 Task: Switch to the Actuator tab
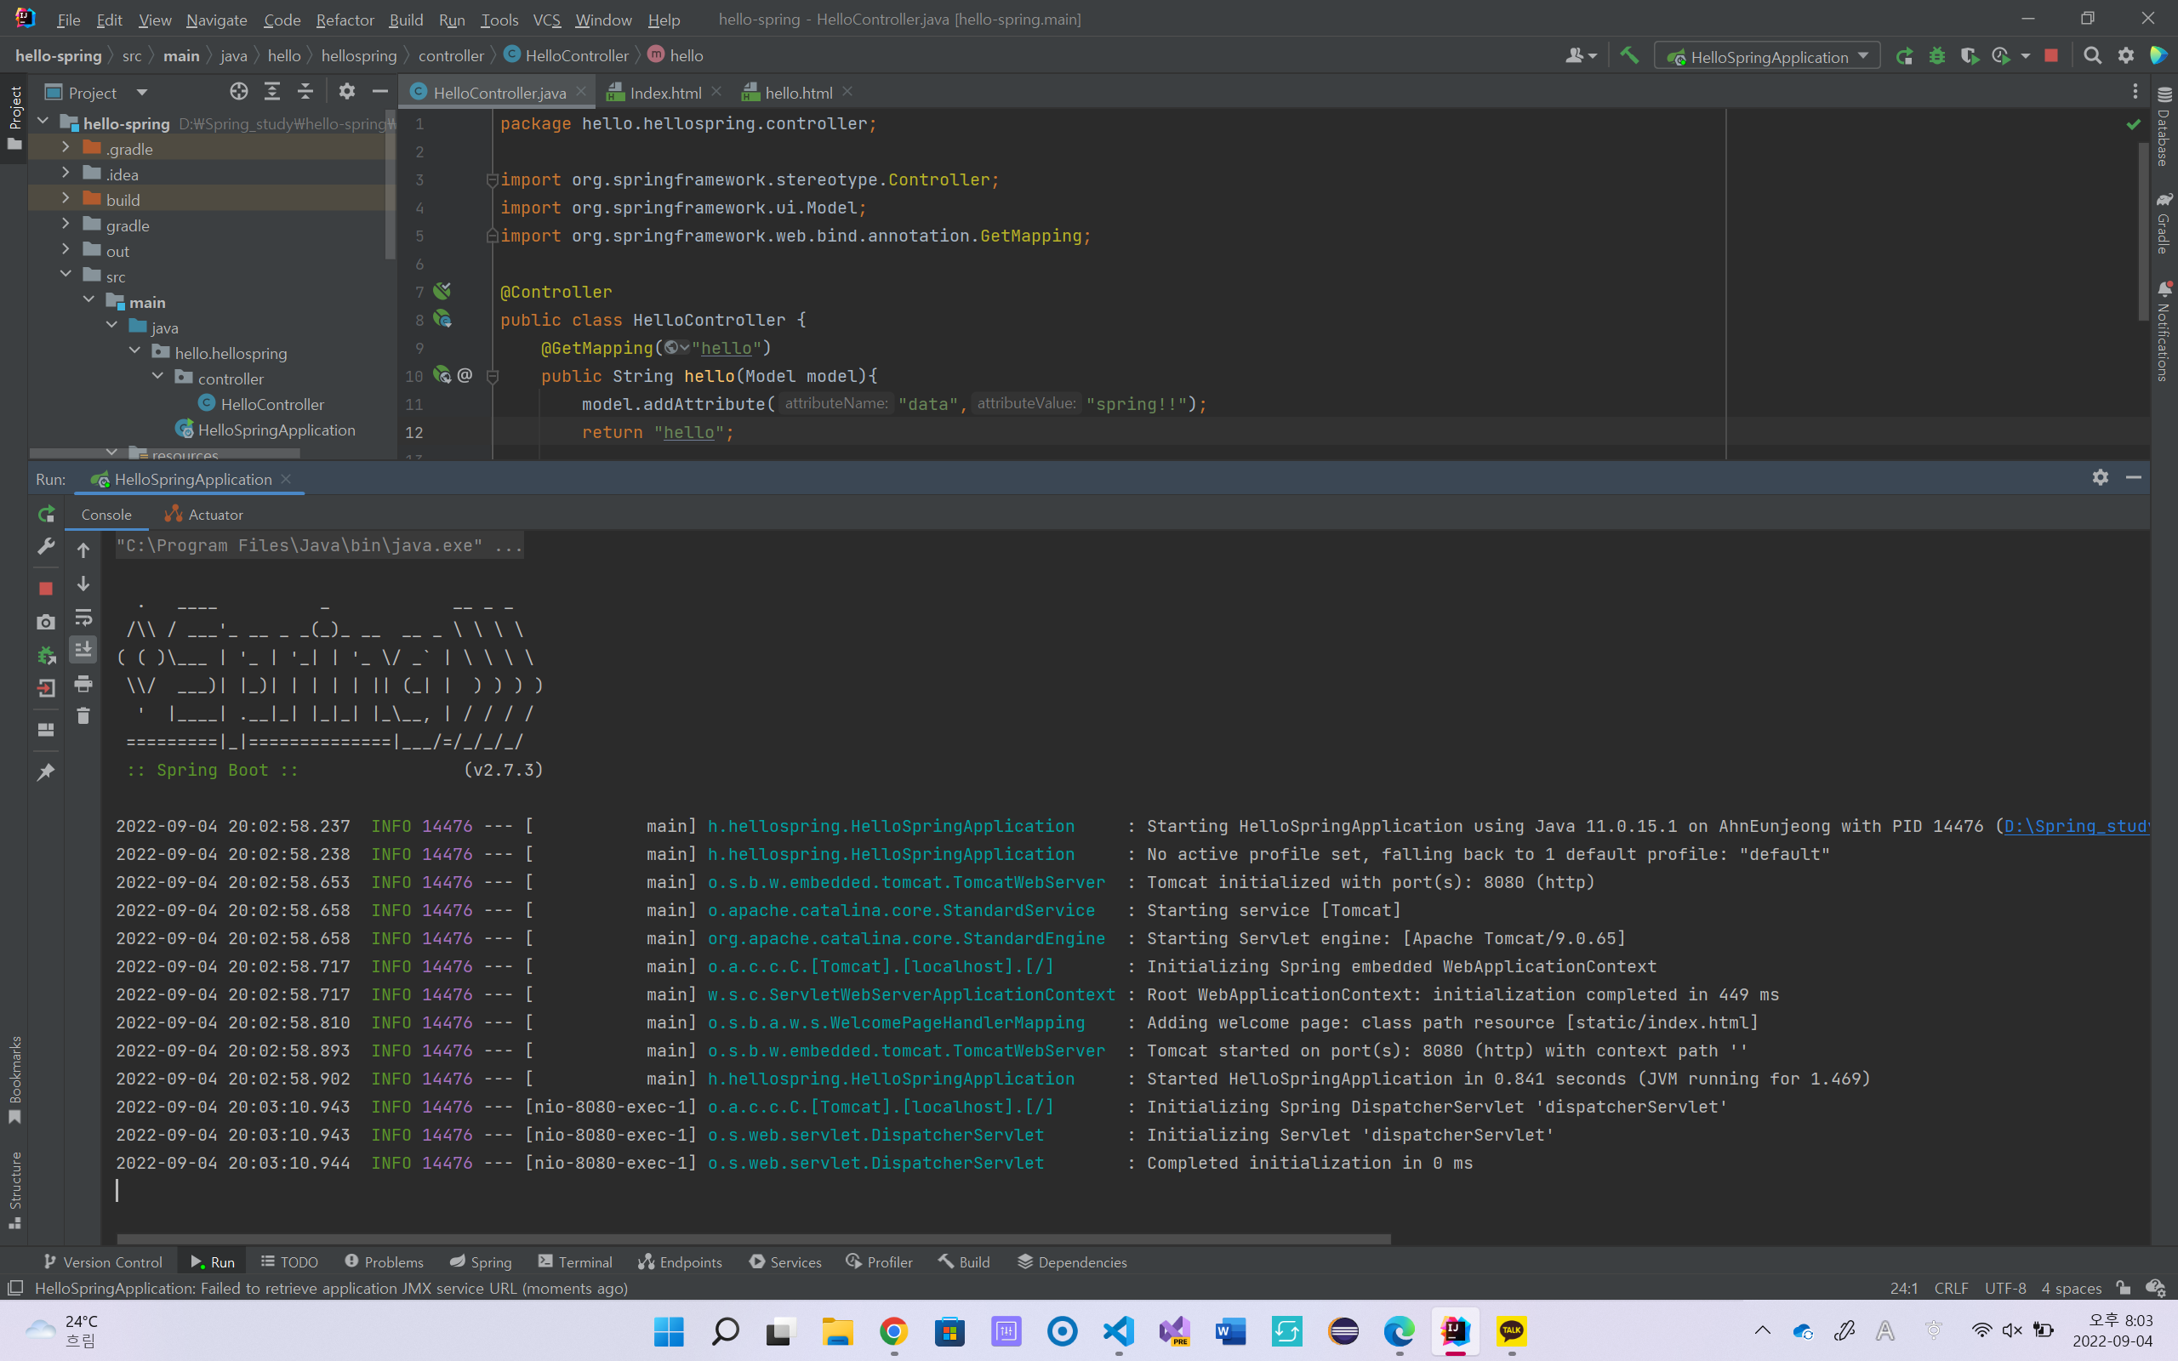(204, 514)
